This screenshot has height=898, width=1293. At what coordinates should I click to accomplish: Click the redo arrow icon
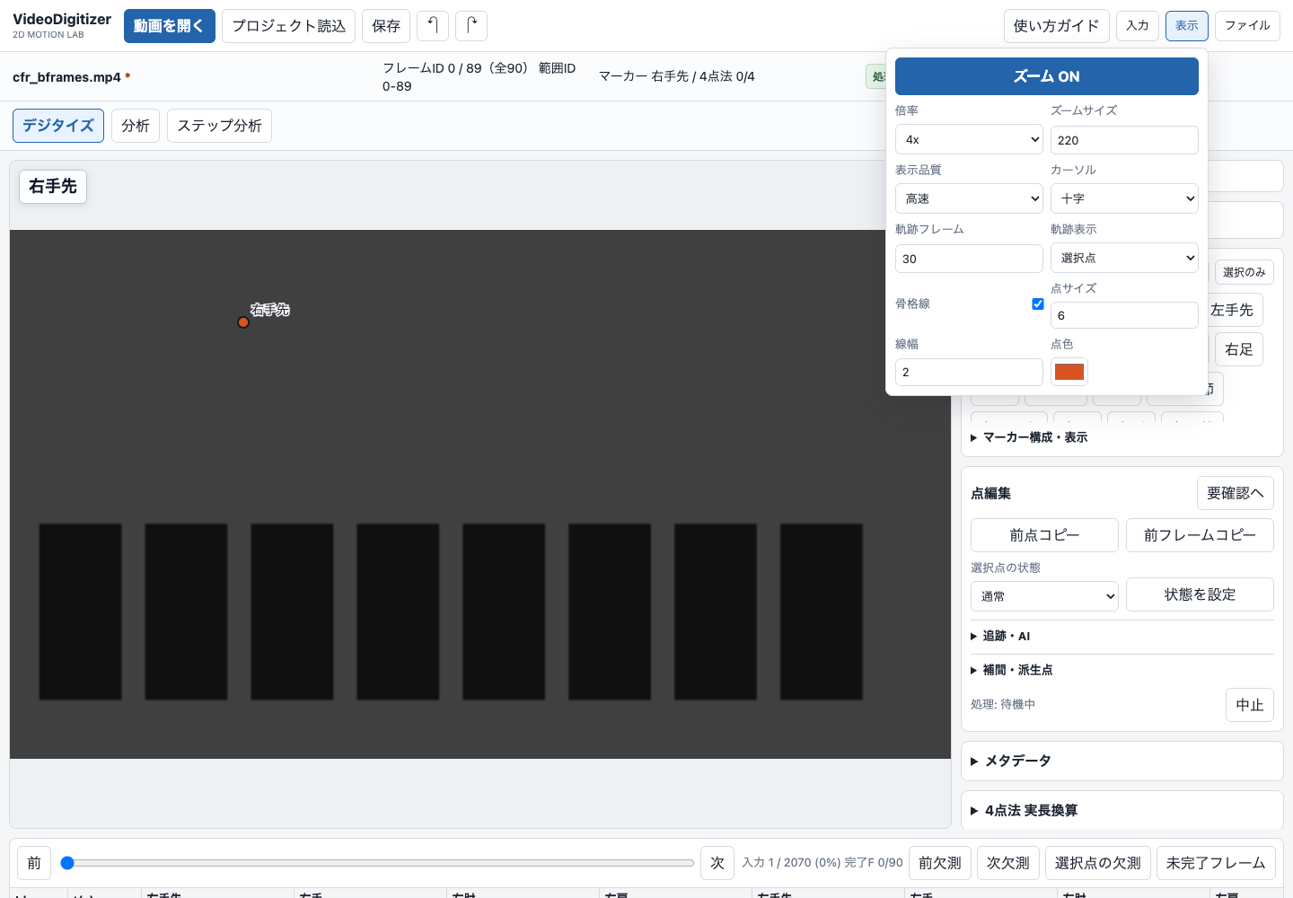click(471, 26)
